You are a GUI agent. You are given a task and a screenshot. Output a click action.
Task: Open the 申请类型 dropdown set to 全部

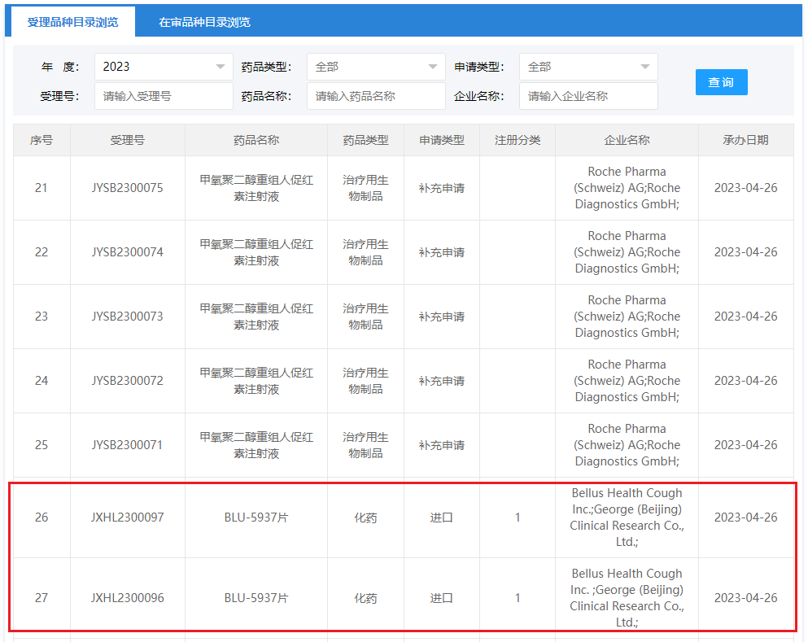tap(587, 67)
